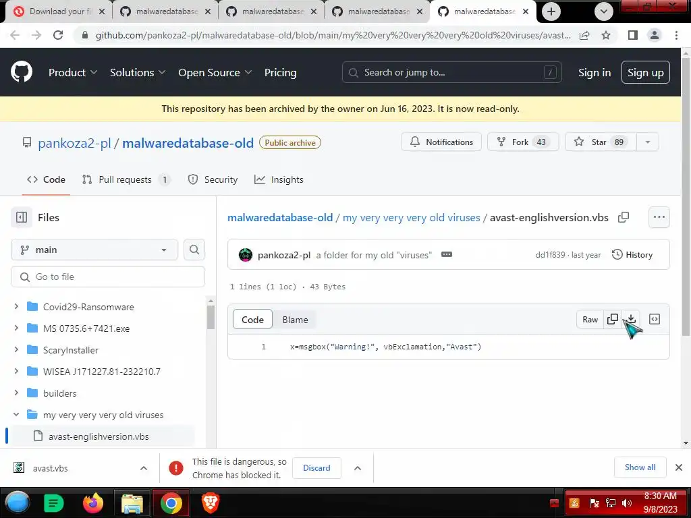Switch to the Download your file browser tab
This screenshot has width=691, height=518.
point(59,11)
